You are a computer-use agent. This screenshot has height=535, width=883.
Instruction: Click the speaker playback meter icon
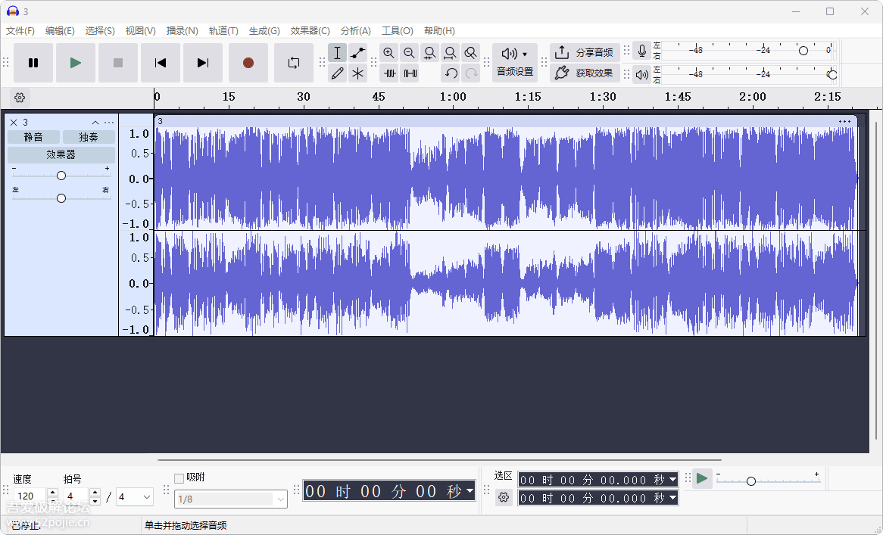point(642,74)
